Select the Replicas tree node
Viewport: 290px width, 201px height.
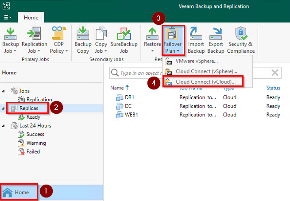tap(29, 108)
